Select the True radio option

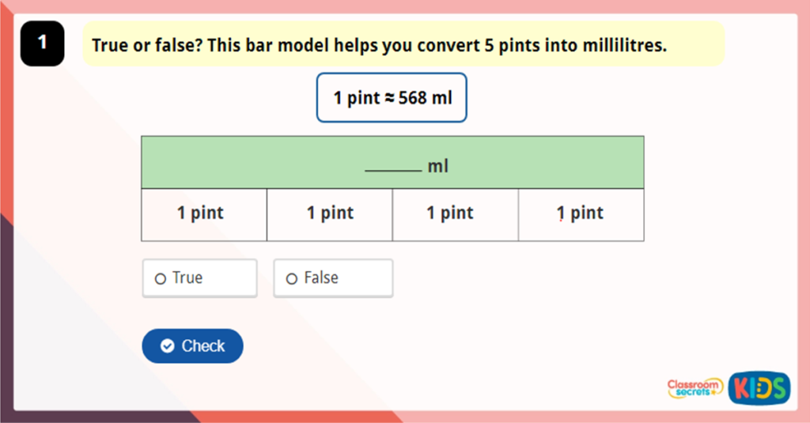pos(161,278)
